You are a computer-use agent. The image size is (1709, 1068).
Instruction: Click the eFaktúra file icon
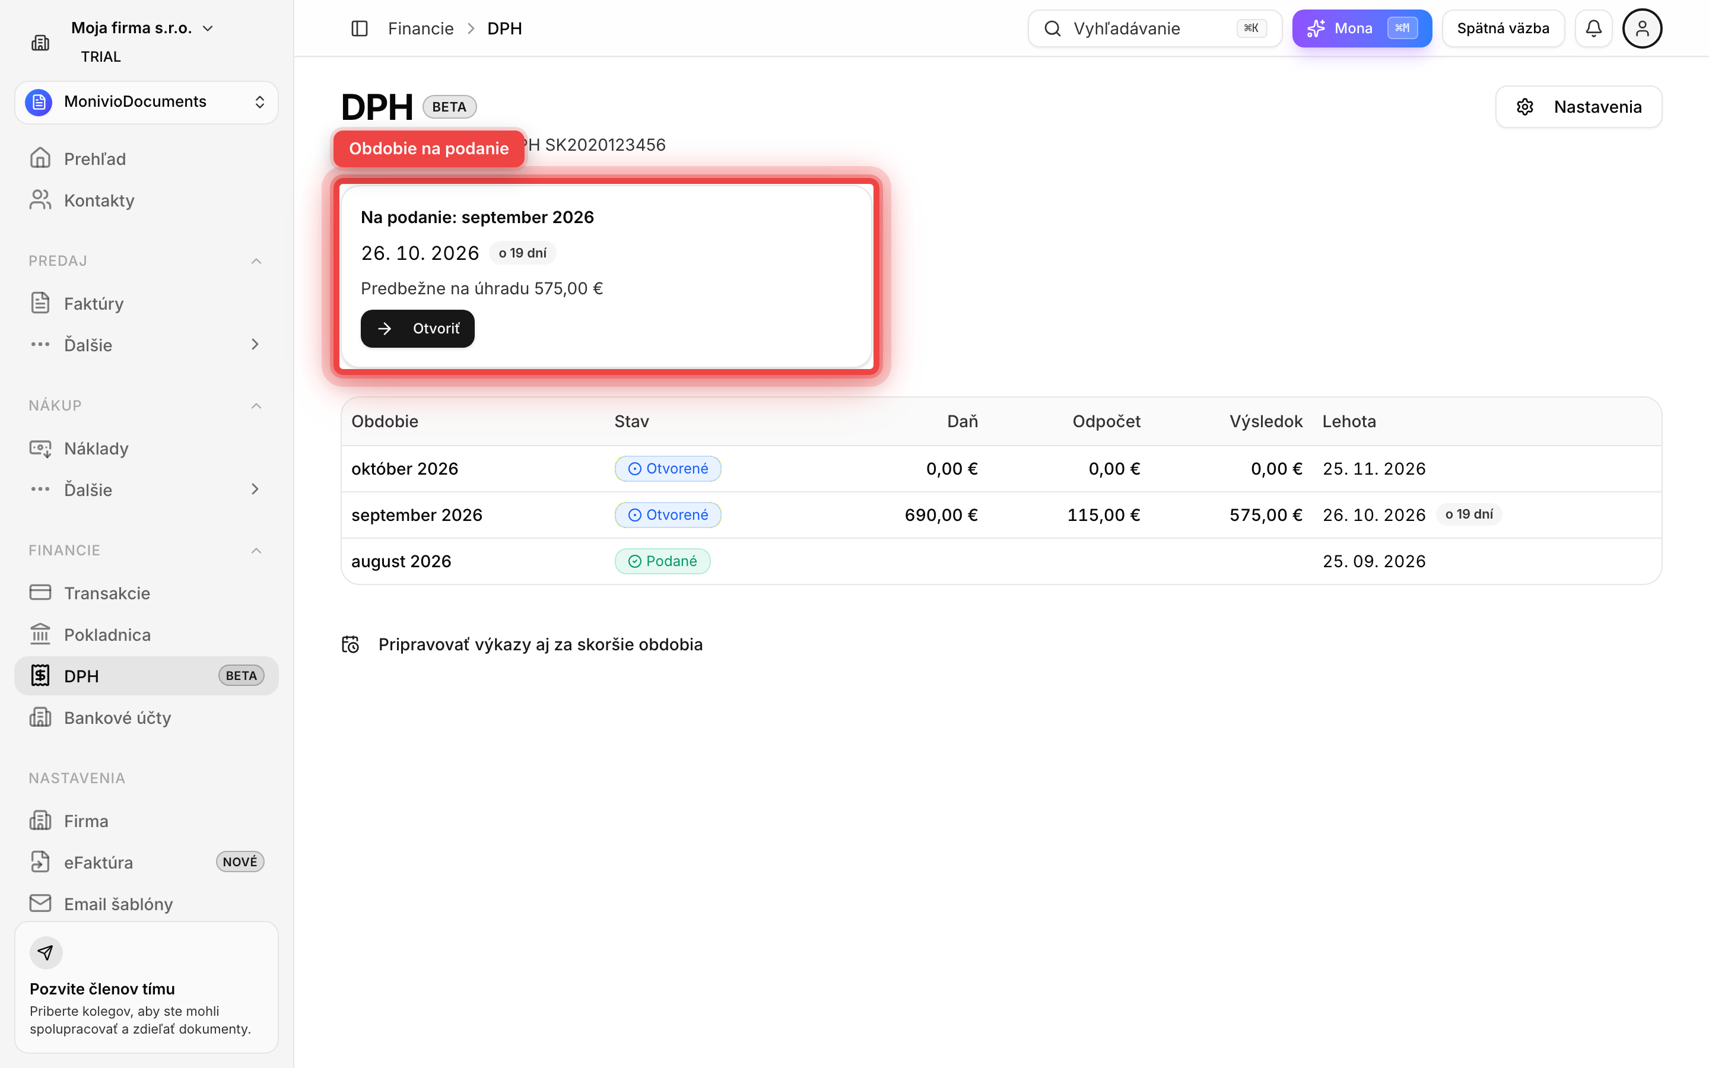[40, 863]
